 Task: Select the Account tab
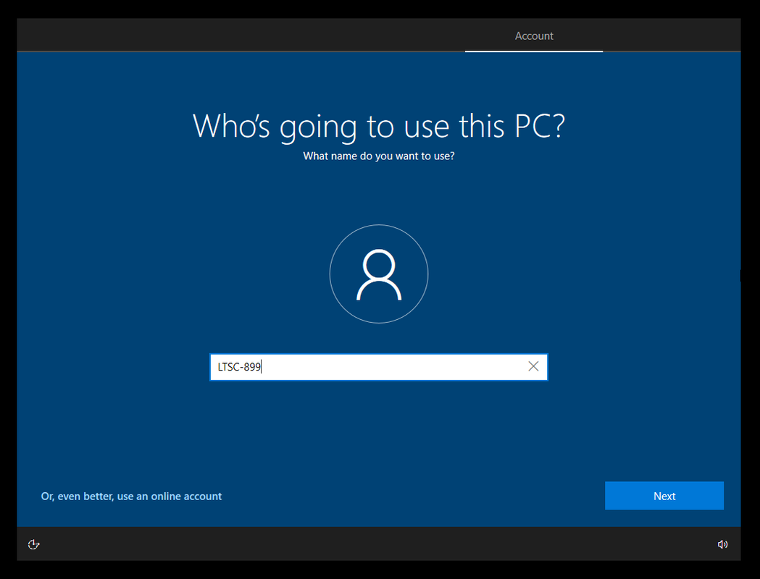(x=534, y=35)
